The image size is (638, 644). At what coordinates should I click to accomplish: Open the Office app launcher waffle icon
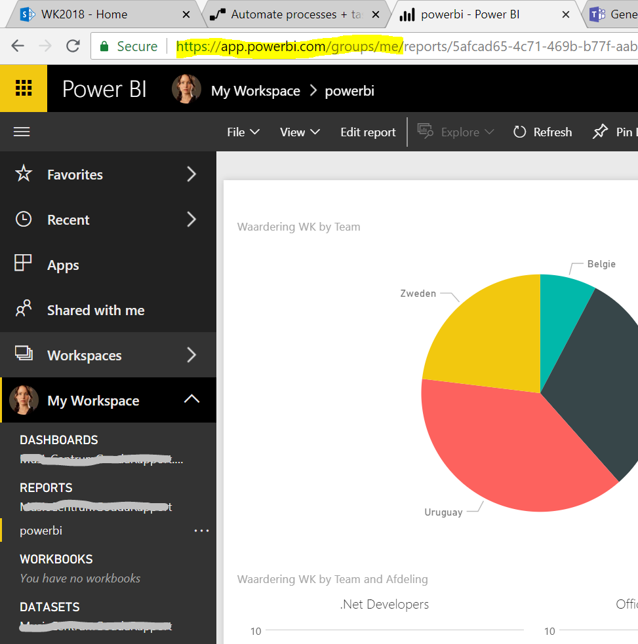[24, 88]
